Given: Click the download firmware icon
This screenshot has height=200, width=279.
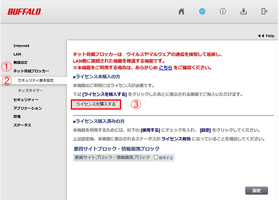Looking at the screenshot, I should [x=243, y=12].
